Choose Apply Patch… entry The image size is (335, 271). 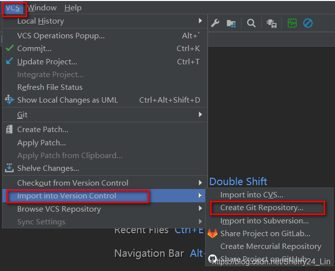pos(105,143)
